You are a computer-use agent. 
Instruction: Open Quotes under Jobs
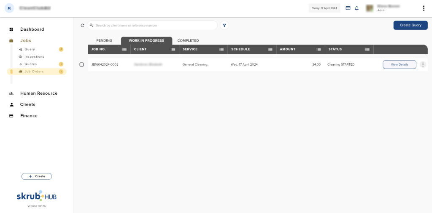30,64
